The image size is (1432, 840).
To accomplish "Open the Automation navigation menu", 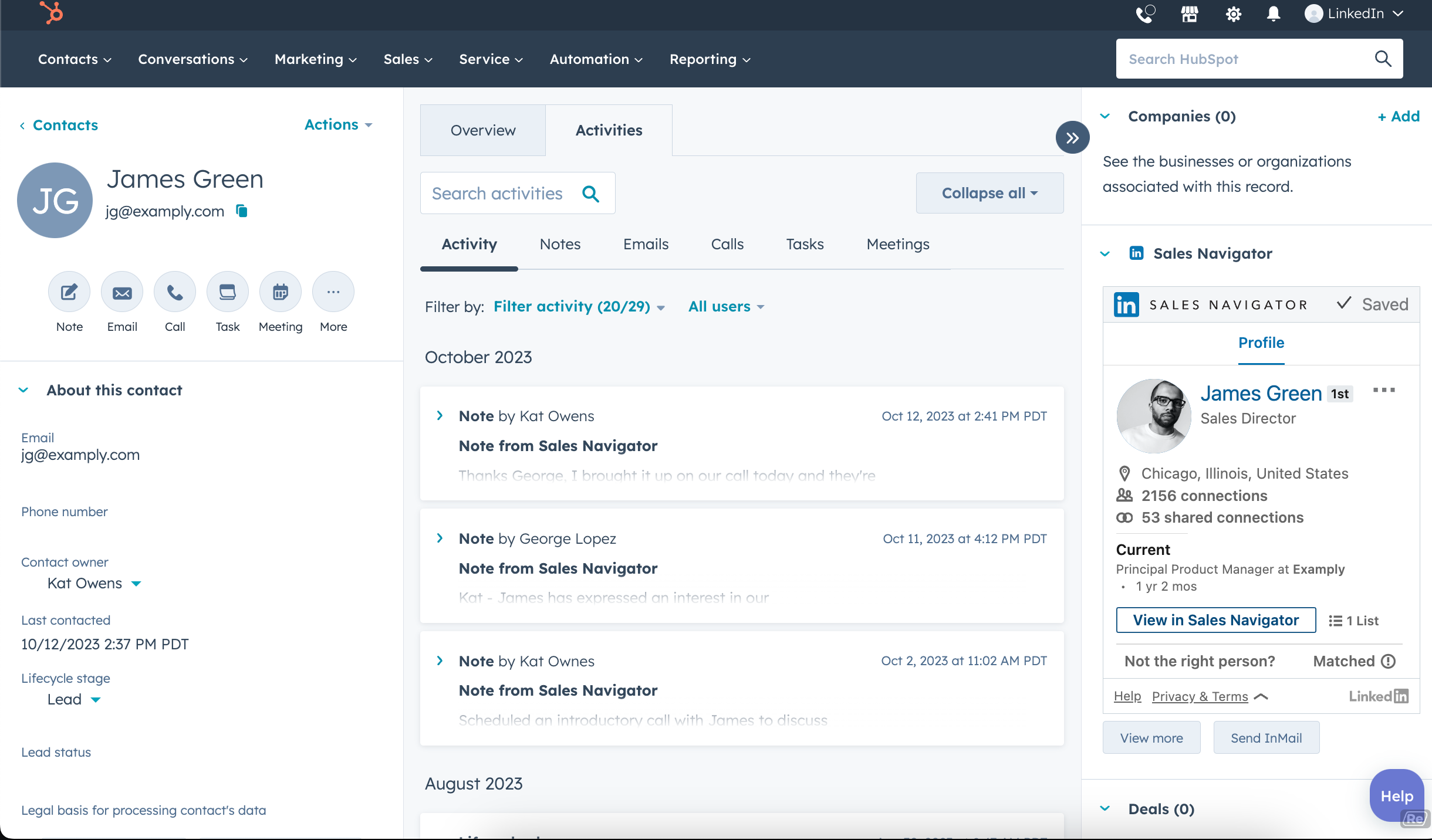I will click(596, 59).
